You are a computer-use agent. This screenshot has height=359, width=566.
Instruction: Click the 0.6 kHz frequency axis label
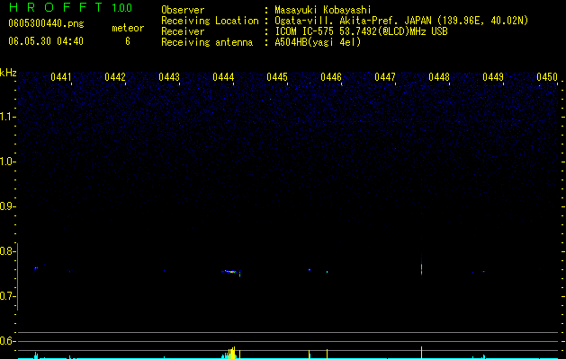point(7,341)
